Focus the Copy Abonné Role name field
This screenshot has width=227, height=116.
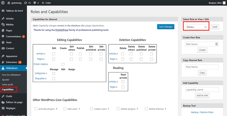(x=202, y=67)
